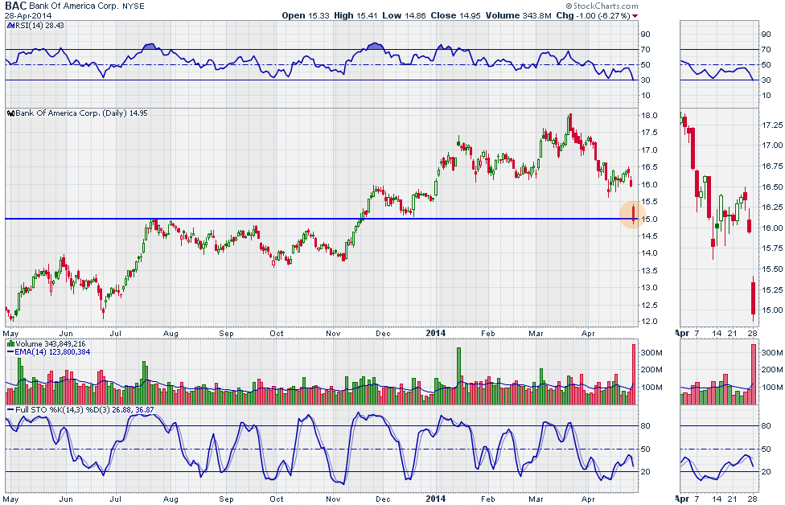Click the 'Volume 343,849,216' legend text
Viewport: 785px width, 505px height.
coord(51,344)
